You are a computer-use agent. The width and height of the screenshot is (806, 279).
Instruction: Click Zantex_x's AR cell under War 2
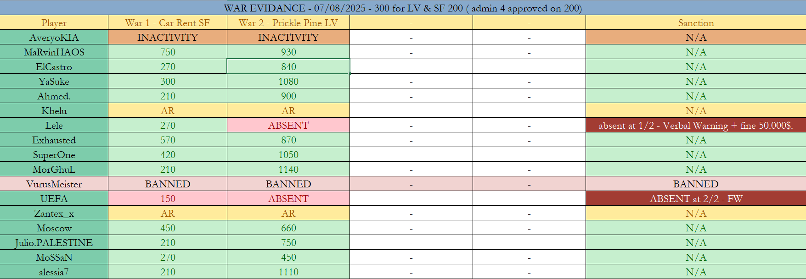click(288, 213)
